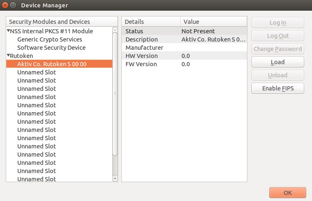Click scrollbar down arrow in module list
The width and height of the screenshot is (312, 201).
tap(115, 179)
